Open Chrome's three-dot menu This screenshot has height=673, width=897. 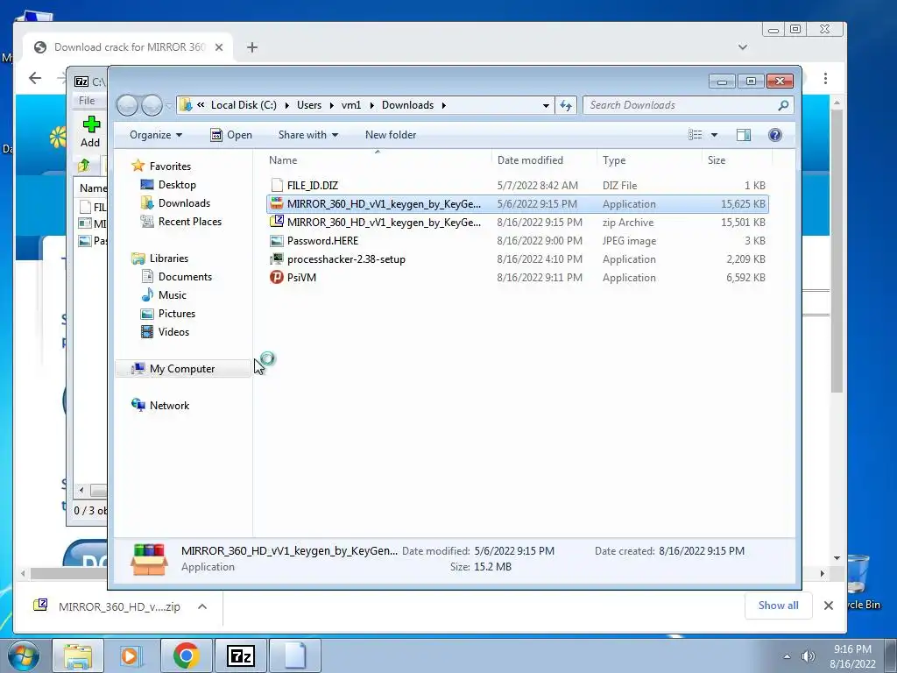[x=825, y=78]
